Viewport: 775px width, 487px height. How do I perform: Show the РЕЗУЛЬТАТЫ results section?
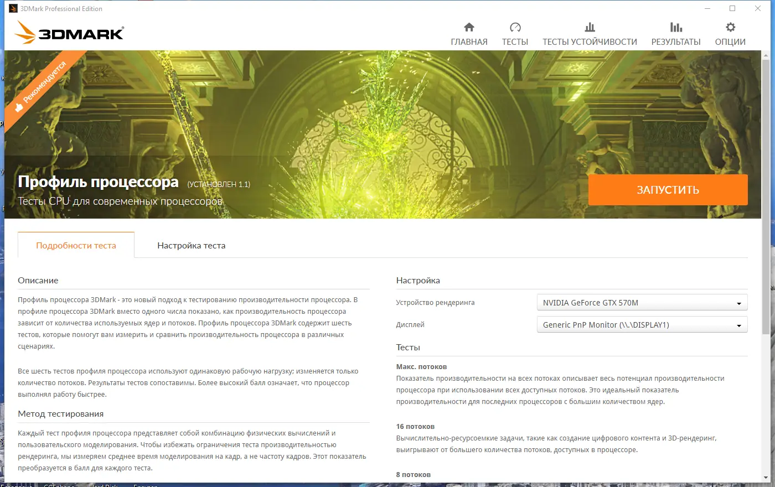pyautogui.click(x=676, y=34)
